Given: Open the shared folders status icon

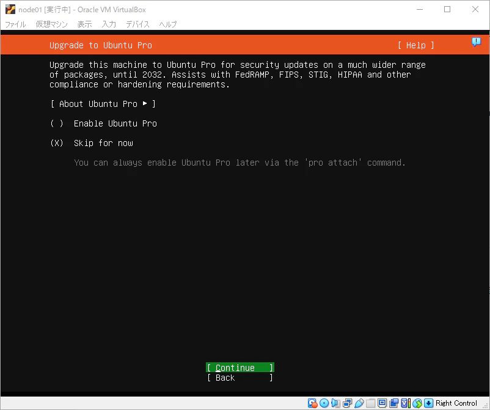Looking at the screenshot, I should click(371, 403).
